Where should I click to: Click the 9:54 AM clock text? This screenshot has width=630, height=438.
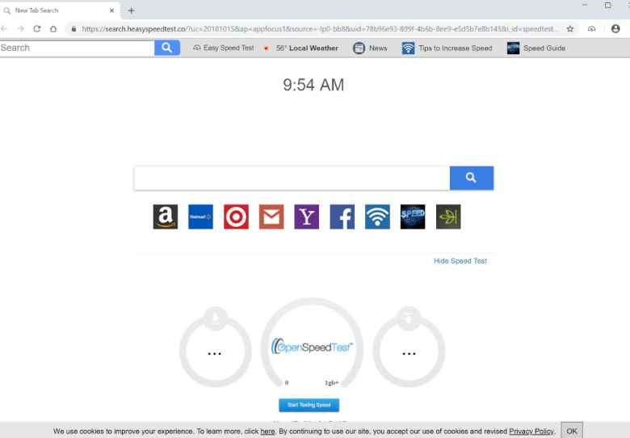pos(313,85)
